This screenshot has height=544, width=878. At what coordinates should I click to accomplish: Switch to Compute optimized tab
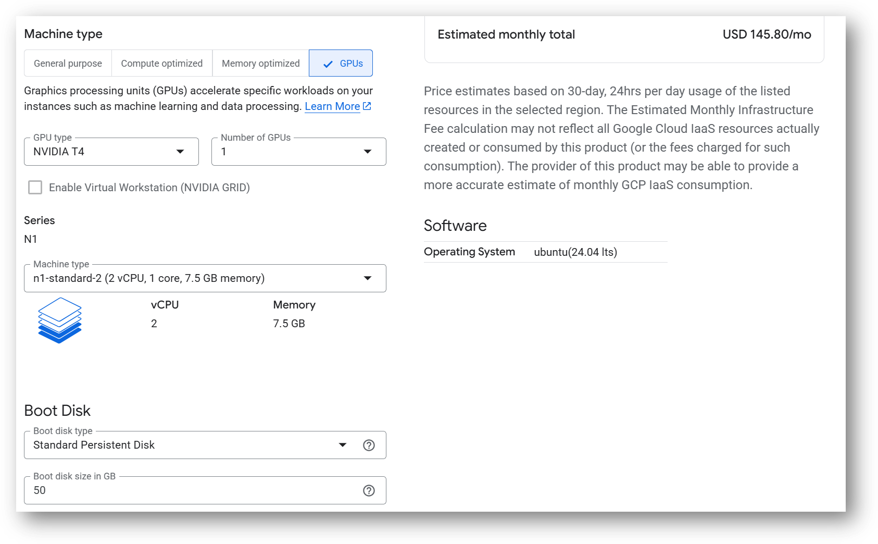tap(161, 63)
